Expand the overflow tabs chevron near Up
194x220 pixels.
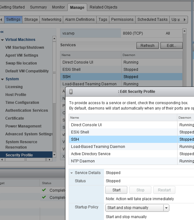point(179,20)
